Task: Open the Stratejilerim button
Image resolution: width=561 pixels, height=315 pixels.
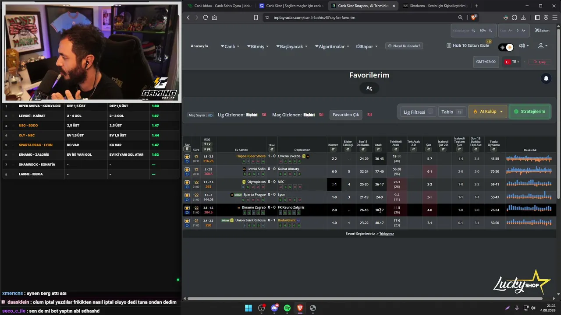Action: (529, 112)
